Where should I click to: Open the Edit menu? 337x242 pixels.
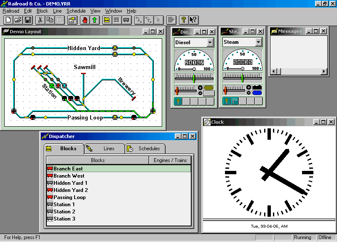click(x=28, y=11)
